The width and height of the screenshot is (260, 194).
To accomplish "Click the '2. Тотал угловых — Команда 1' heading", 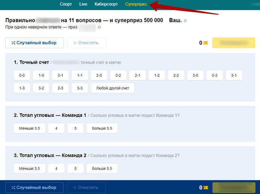I will tap(50, 115).
